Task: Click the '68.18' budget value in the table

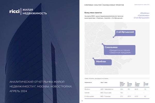Action: pos(136,89)
